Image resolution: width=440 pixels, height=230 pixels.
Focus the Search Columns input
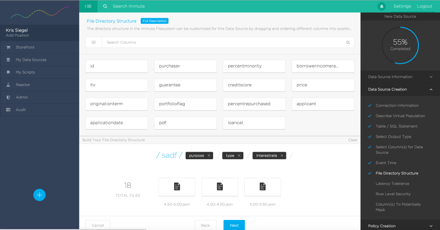point(223,43)
